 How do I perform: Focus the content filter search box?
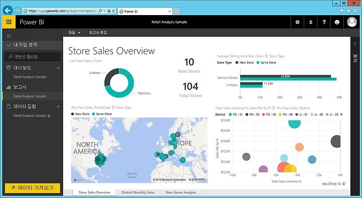(33, 57)
